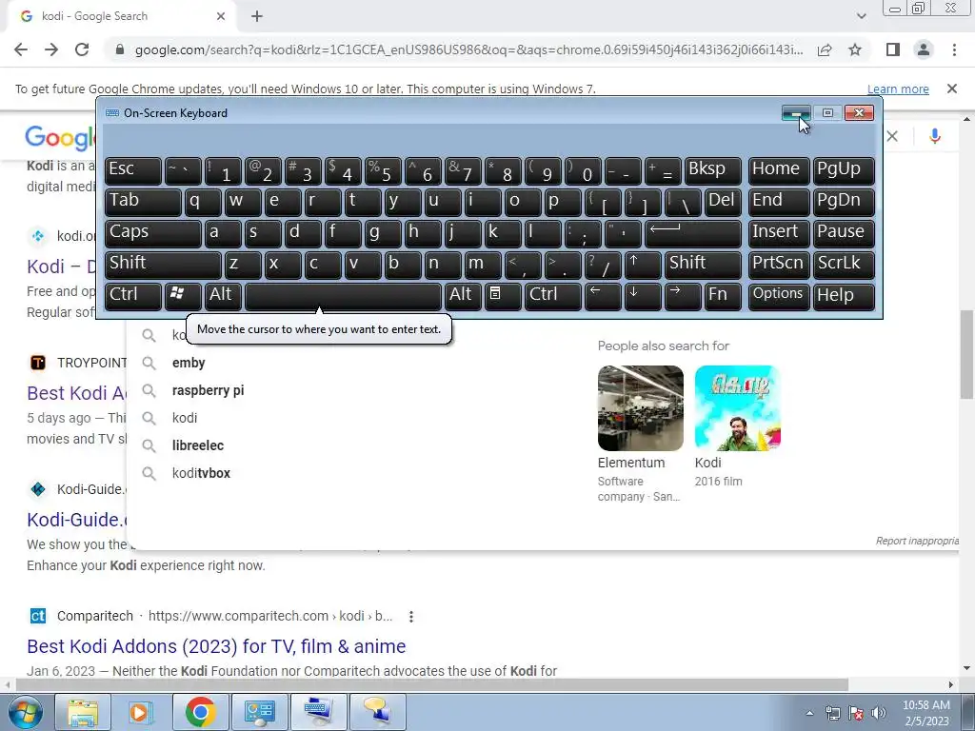Image resolution: width=975 pixels, height=731 pixels.
Task: Open the clock showing 10:58 AM
Action: pyautogui.click(x=925, y=713)
